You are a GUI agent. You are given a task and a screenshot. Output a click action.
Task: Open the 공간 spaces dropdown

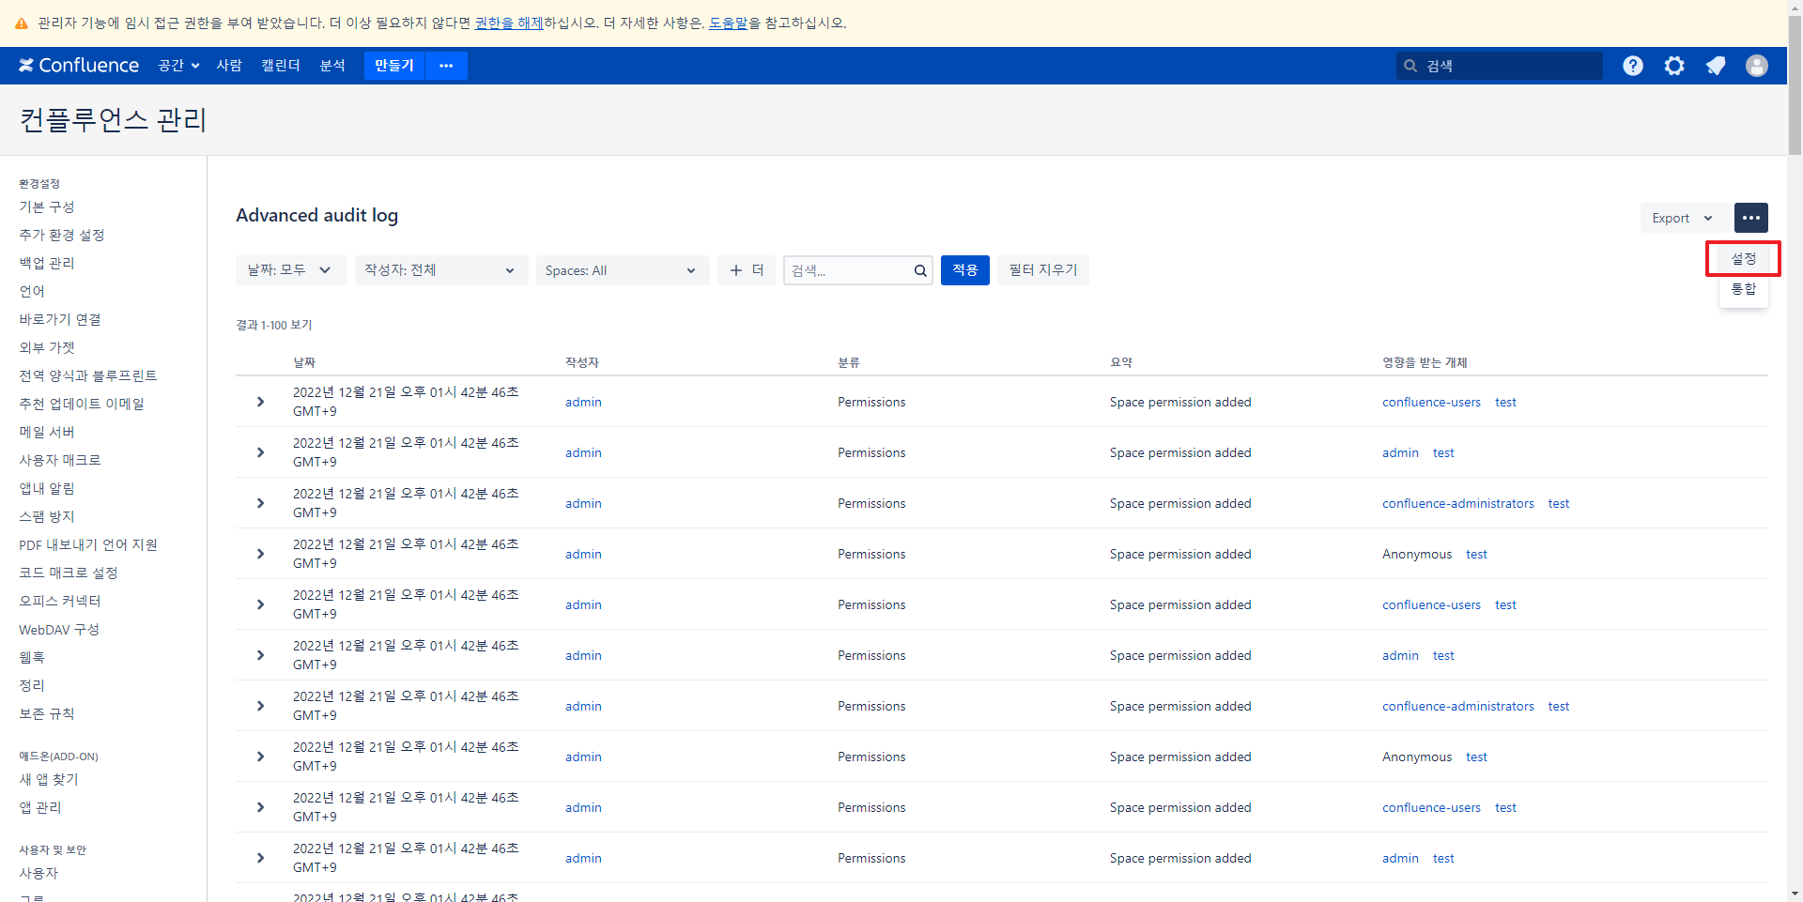click(178, 66)
